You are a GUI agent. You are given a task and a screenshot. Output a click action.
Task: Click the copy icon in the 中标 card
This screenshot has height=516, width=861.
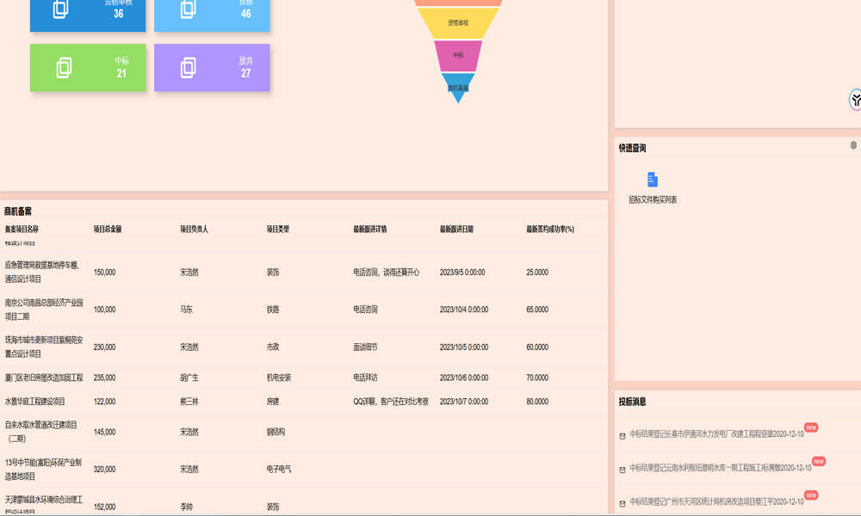pos(64,68)
